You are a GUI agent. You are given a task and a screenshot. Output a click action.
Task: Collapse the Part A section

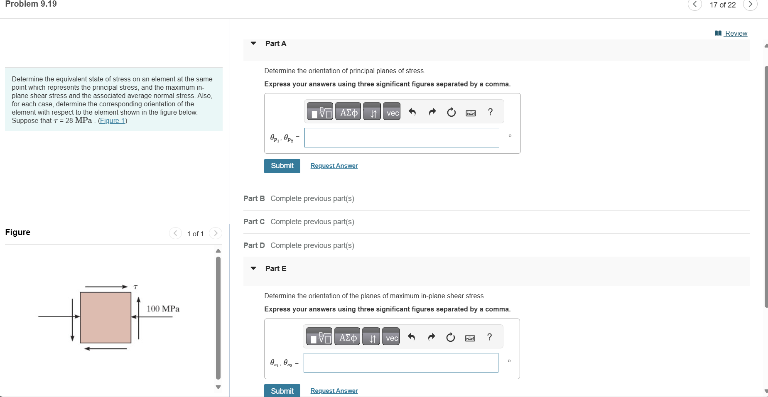point(253,43)
